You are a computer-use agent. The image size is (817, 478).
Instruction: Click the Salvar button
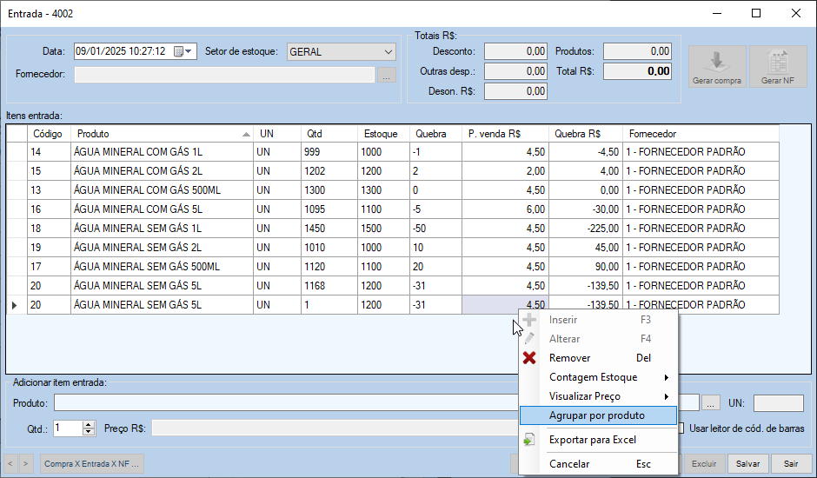tap(748, 464)
